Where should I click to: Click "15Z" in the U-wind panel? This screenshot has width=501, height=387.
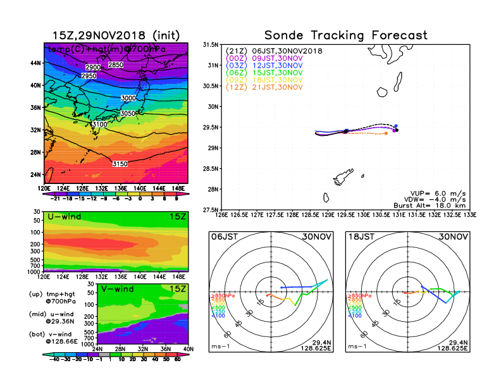pyautogui.click(x=178, y=217)
